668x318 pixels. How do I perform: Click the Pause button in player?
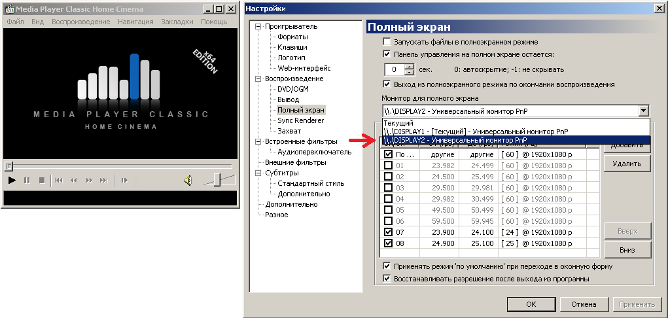click(27, 181)
